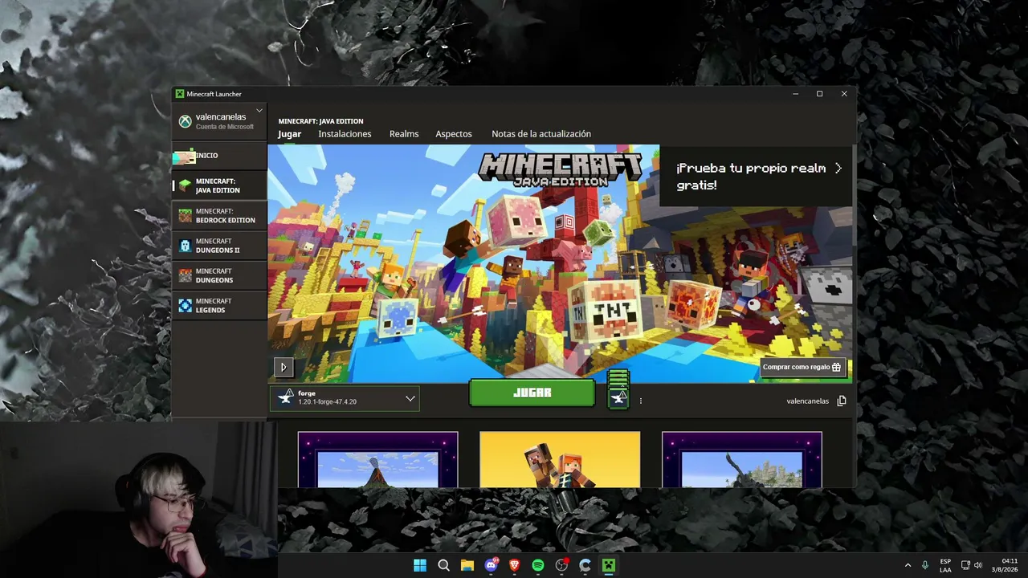Screen dimensions: 1028x578
Task: Open Windows taskbar search
Action: point(443,565)
